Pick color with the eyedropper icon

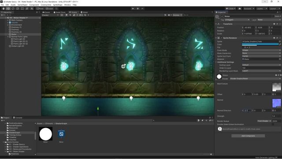click(280, 44)
